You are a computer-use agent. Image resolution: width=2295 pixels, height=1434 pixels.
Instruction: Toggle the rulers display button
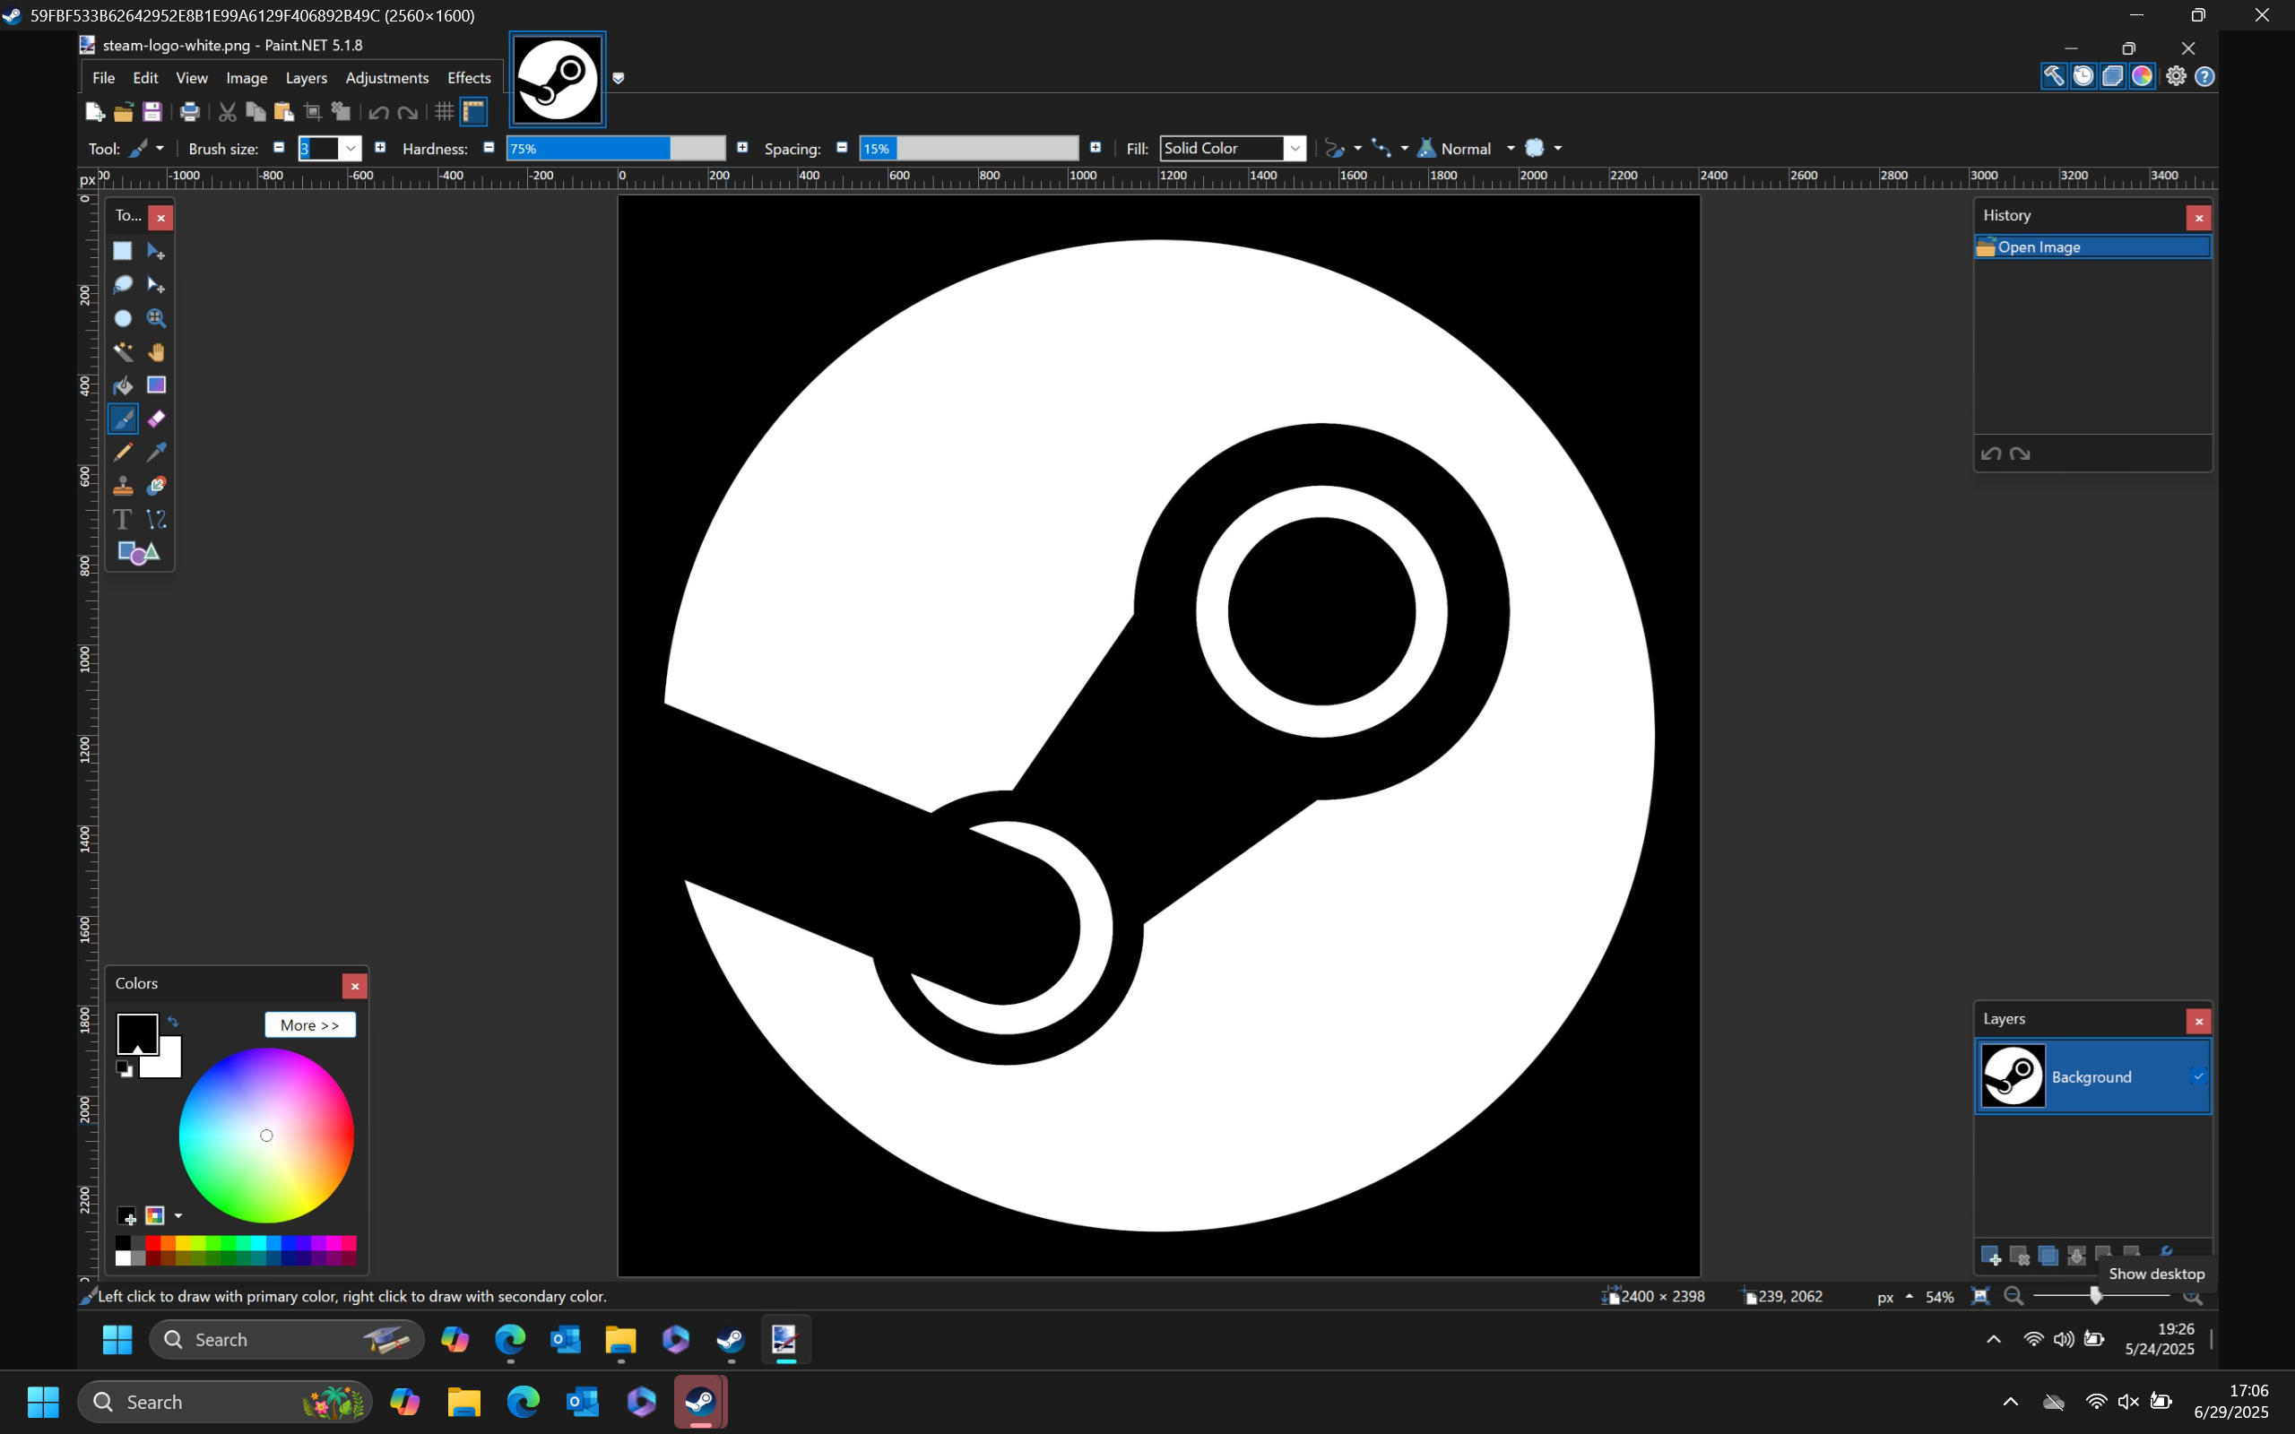click(473, 112)
